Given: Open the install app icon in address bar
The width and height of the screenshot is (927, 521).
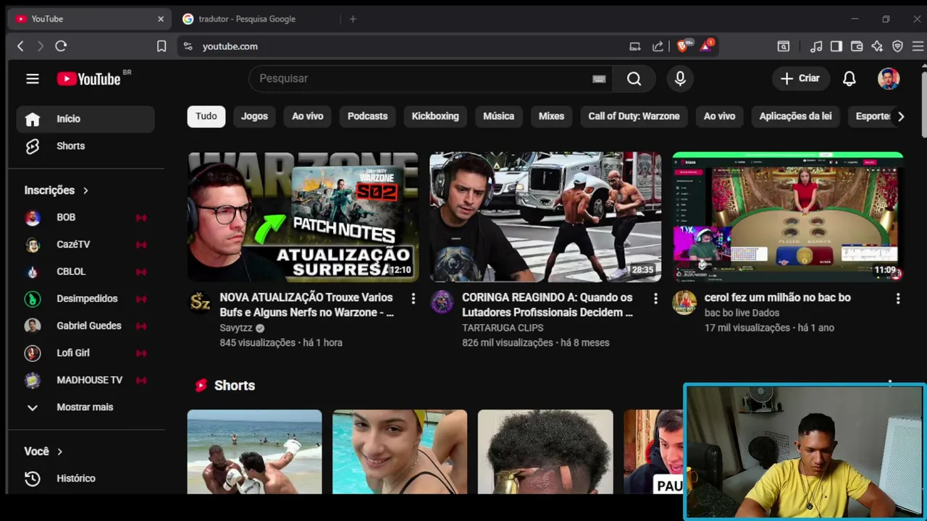Looking at the screenshot, I should coord(634,46).
